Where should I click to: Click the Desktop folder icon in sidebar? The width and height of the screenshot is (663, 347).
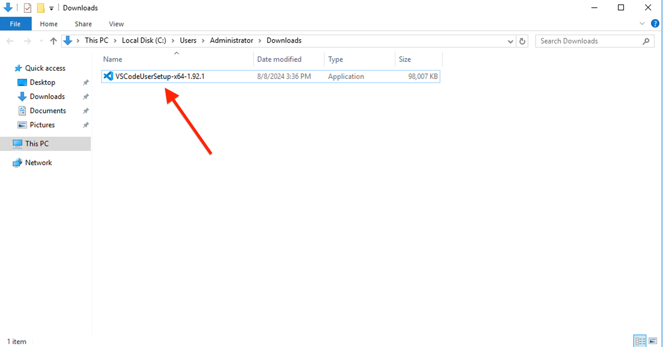pyautogui.click(x=22, y=83)
